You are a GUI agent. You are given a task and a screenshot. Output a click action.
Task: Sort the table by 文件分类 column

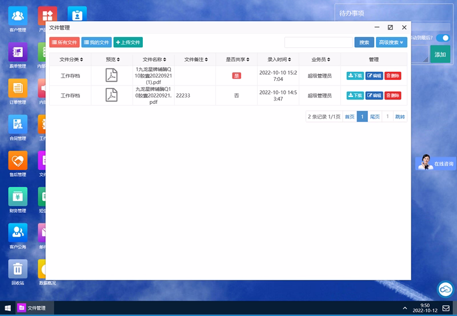click(x=71, y=59)
